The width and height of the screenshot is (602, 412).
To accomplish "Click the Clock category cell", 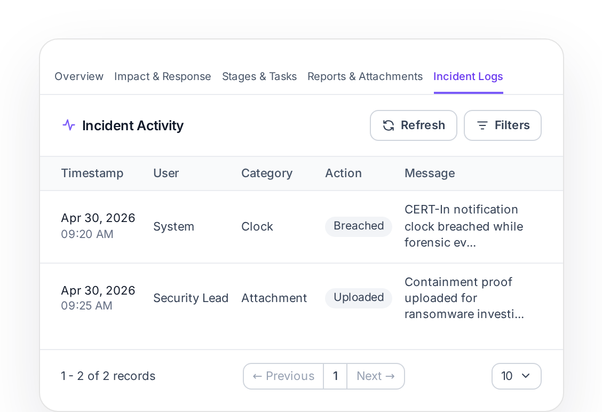I will point(257,226).
